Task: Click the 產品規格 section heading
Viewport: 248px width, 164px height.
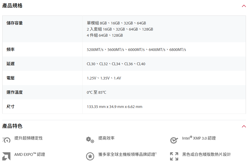Action: coord(12,6)
